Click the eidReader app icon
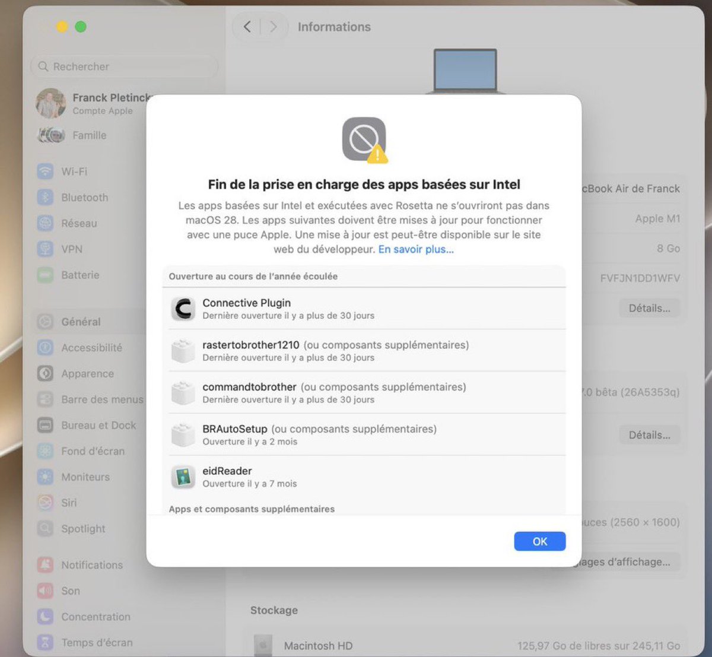 (x=183, y=477)
